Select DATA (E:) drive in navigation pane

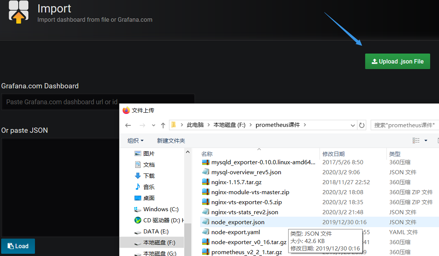pyautogui.click(x=156, y=231)
